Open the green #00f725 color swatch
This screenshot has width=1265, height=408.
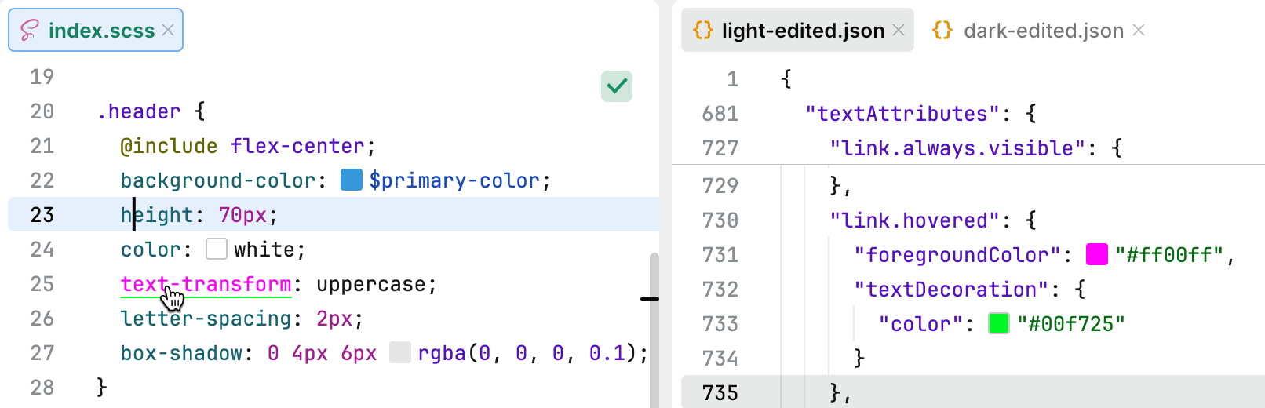pyautogui.click(x=999, y=323)
